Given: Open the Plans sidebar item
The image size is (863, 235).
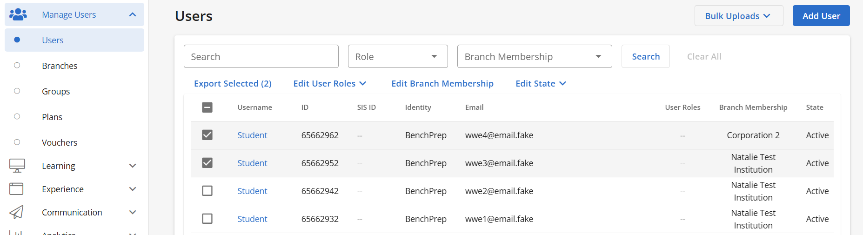Looking at the screenshot, I should (x=74, y=117).
